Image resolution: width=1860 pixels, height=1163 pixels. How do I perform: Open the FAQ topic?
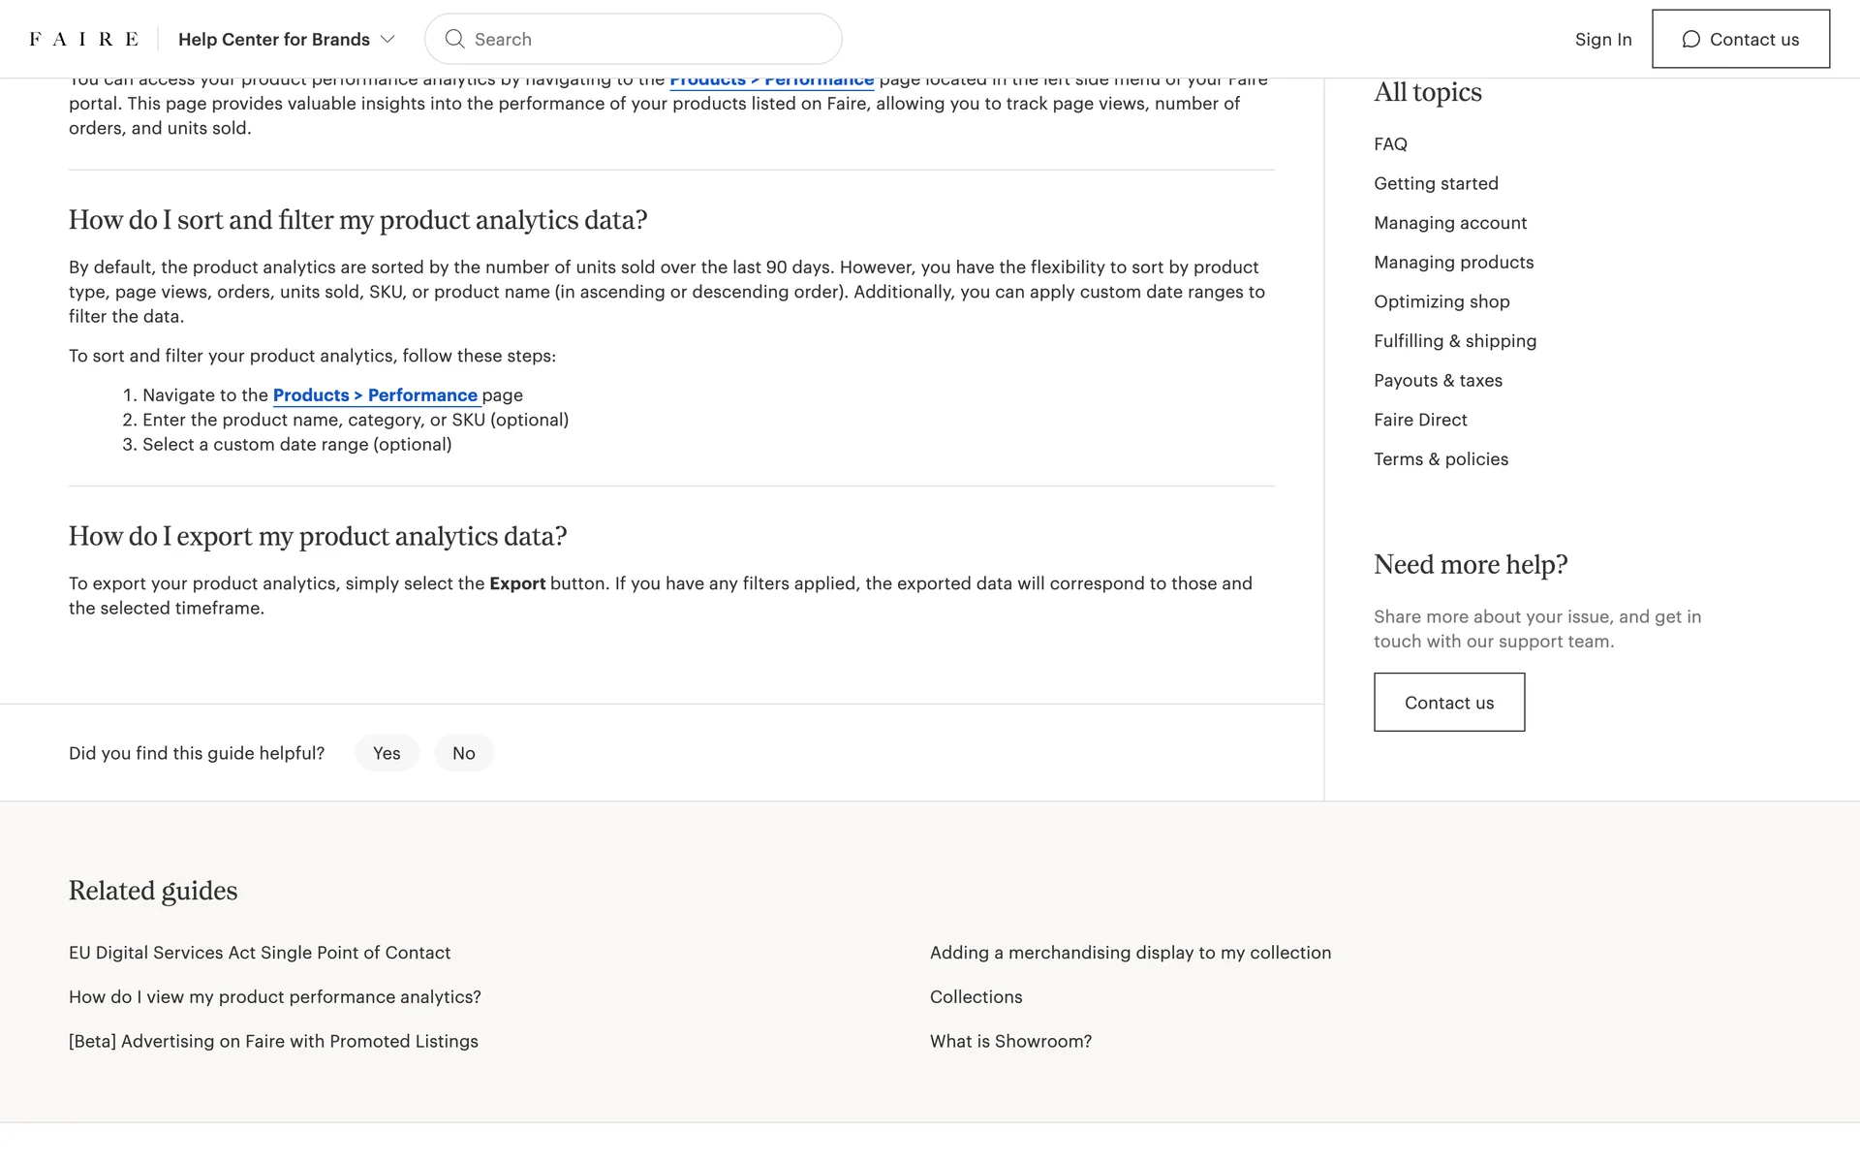pyautogui.click(x=1390, y=144)
